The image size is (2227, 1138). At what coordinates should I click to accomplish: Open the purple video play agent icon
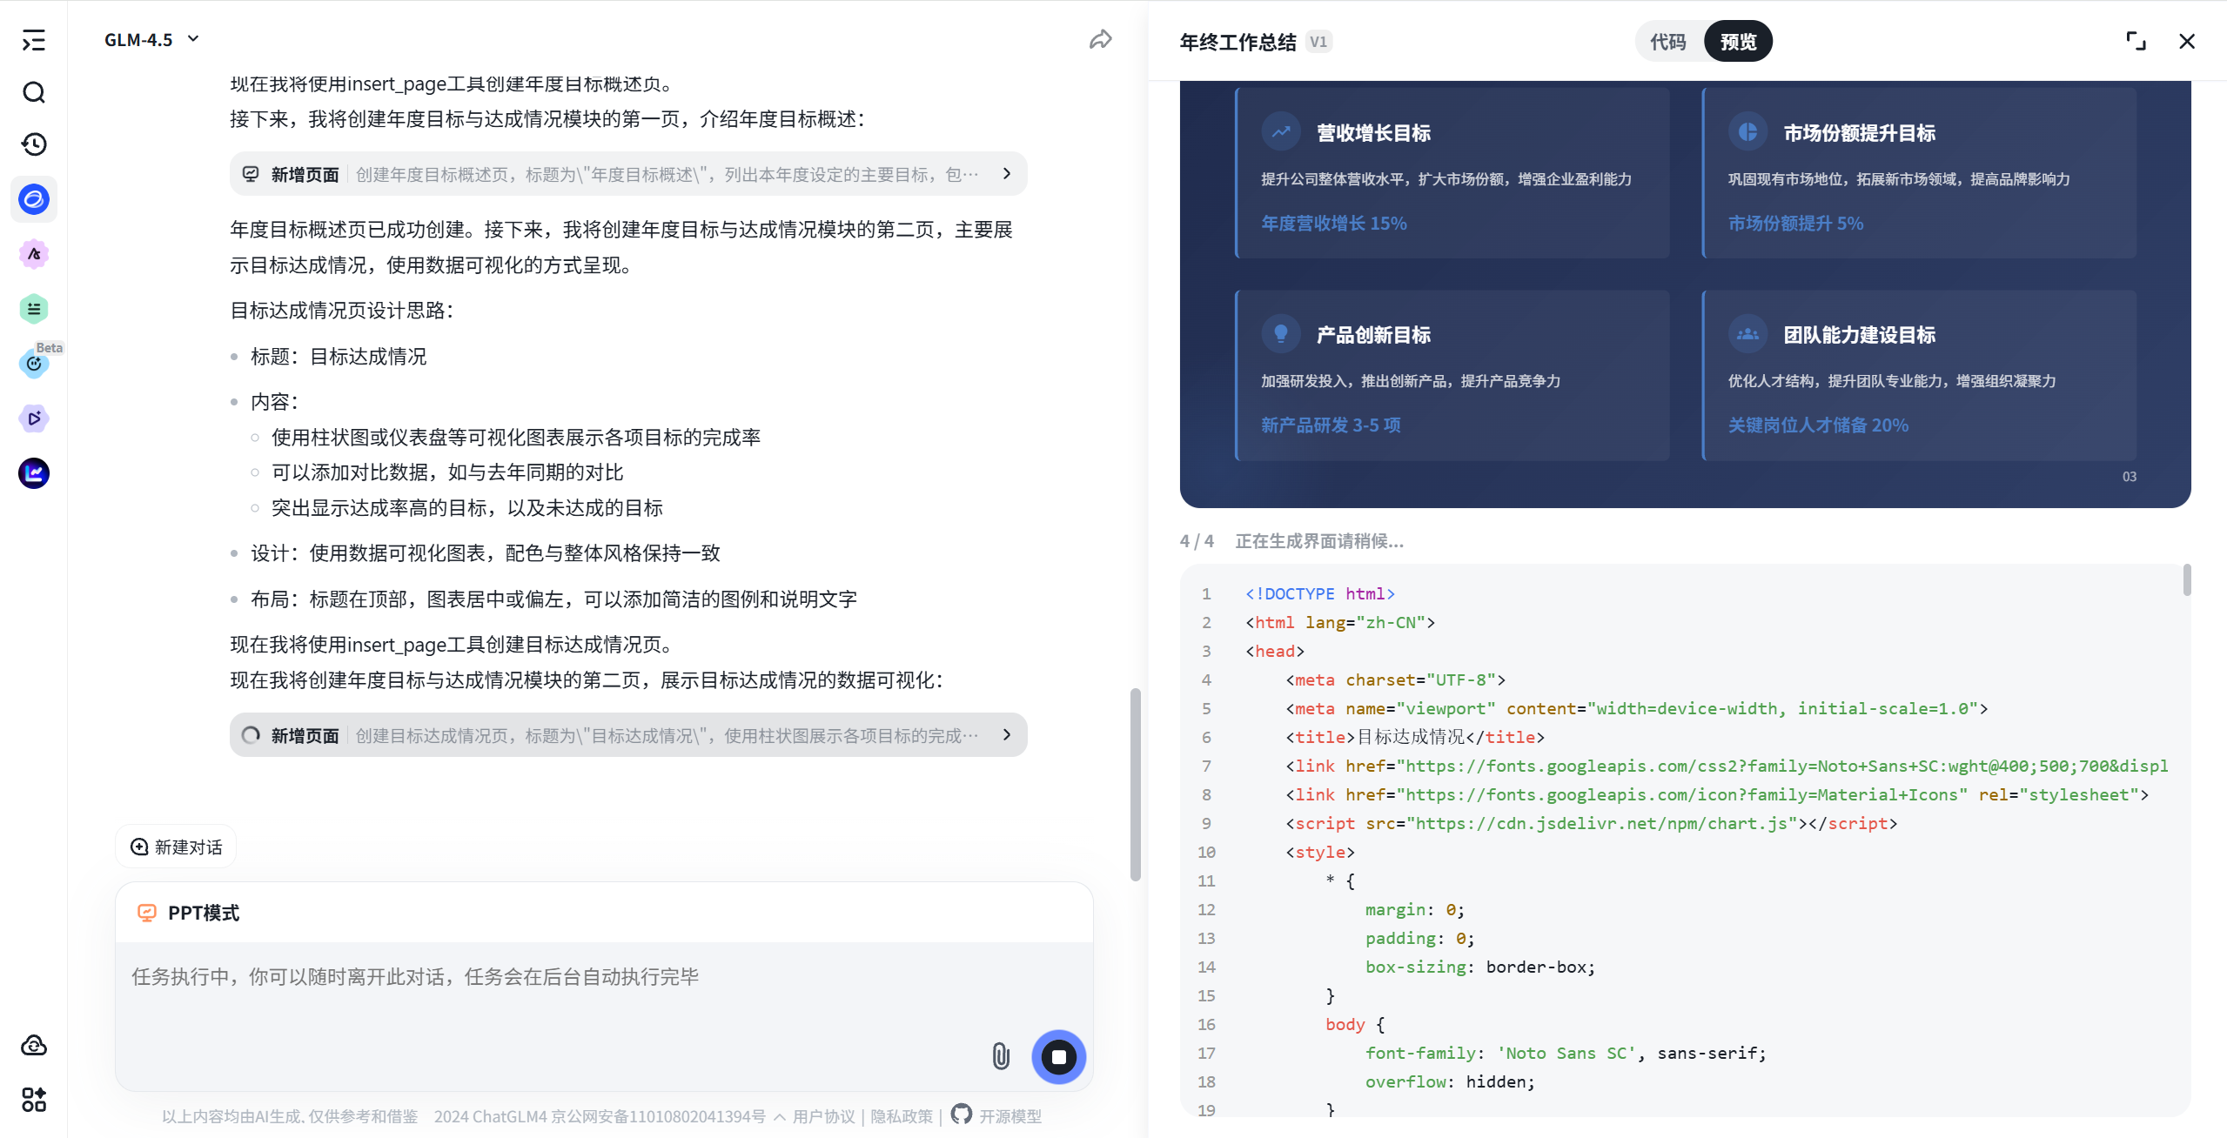point(34,418)
